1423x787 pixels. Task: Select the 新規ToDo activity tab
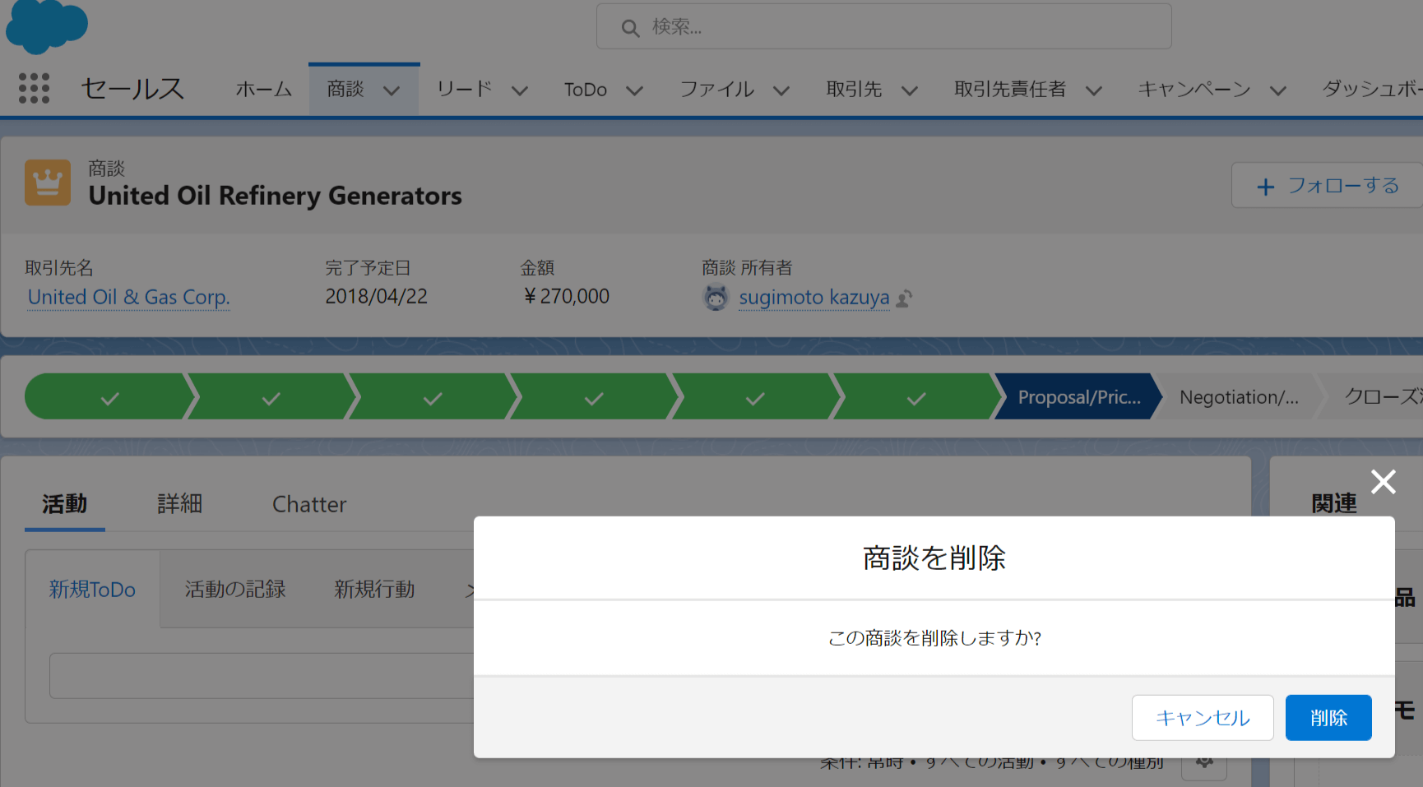[92, 590]
